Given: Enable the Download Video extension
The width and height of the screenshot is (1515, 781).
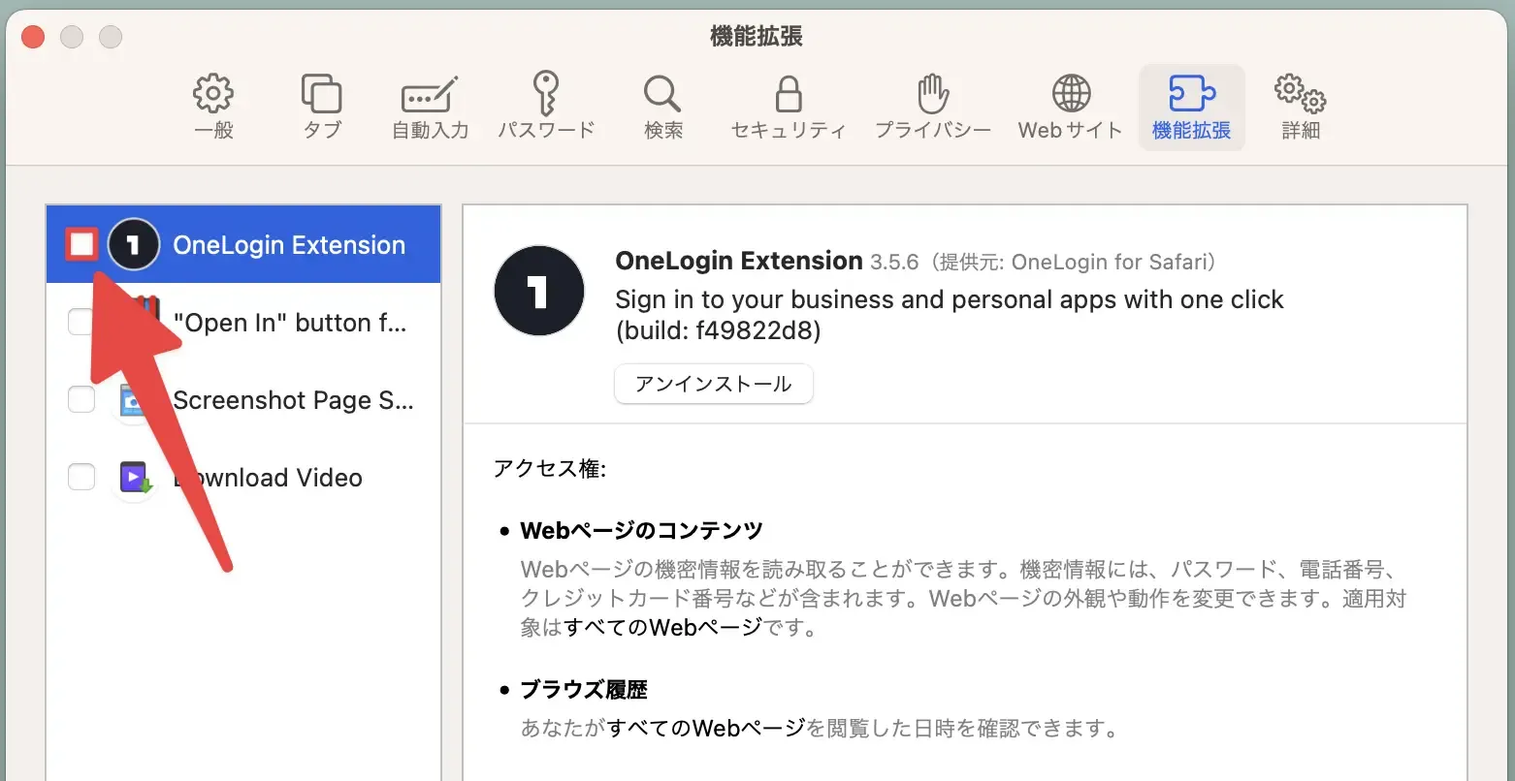Looking at the screenshot, I should coord(81,477).
